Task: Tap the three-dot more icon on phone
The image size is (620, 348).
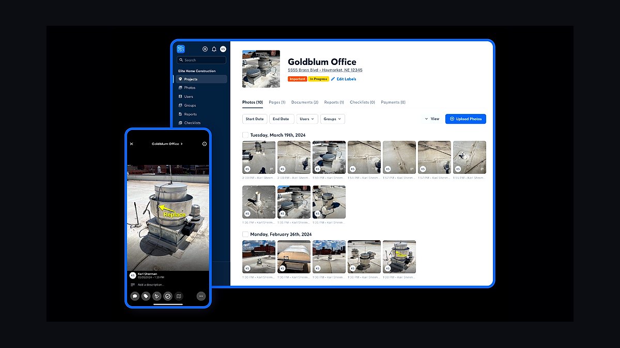Action: coord(201,296)
